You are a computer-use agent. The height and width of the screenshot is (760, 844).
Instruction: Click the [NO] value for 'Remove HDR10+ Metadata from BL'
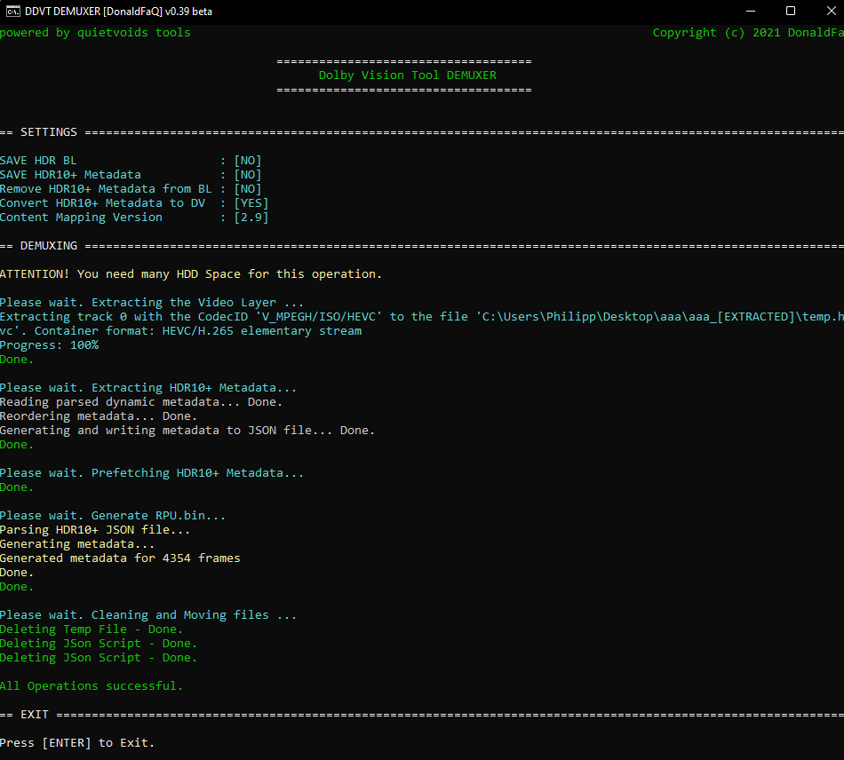pos(248,189)
